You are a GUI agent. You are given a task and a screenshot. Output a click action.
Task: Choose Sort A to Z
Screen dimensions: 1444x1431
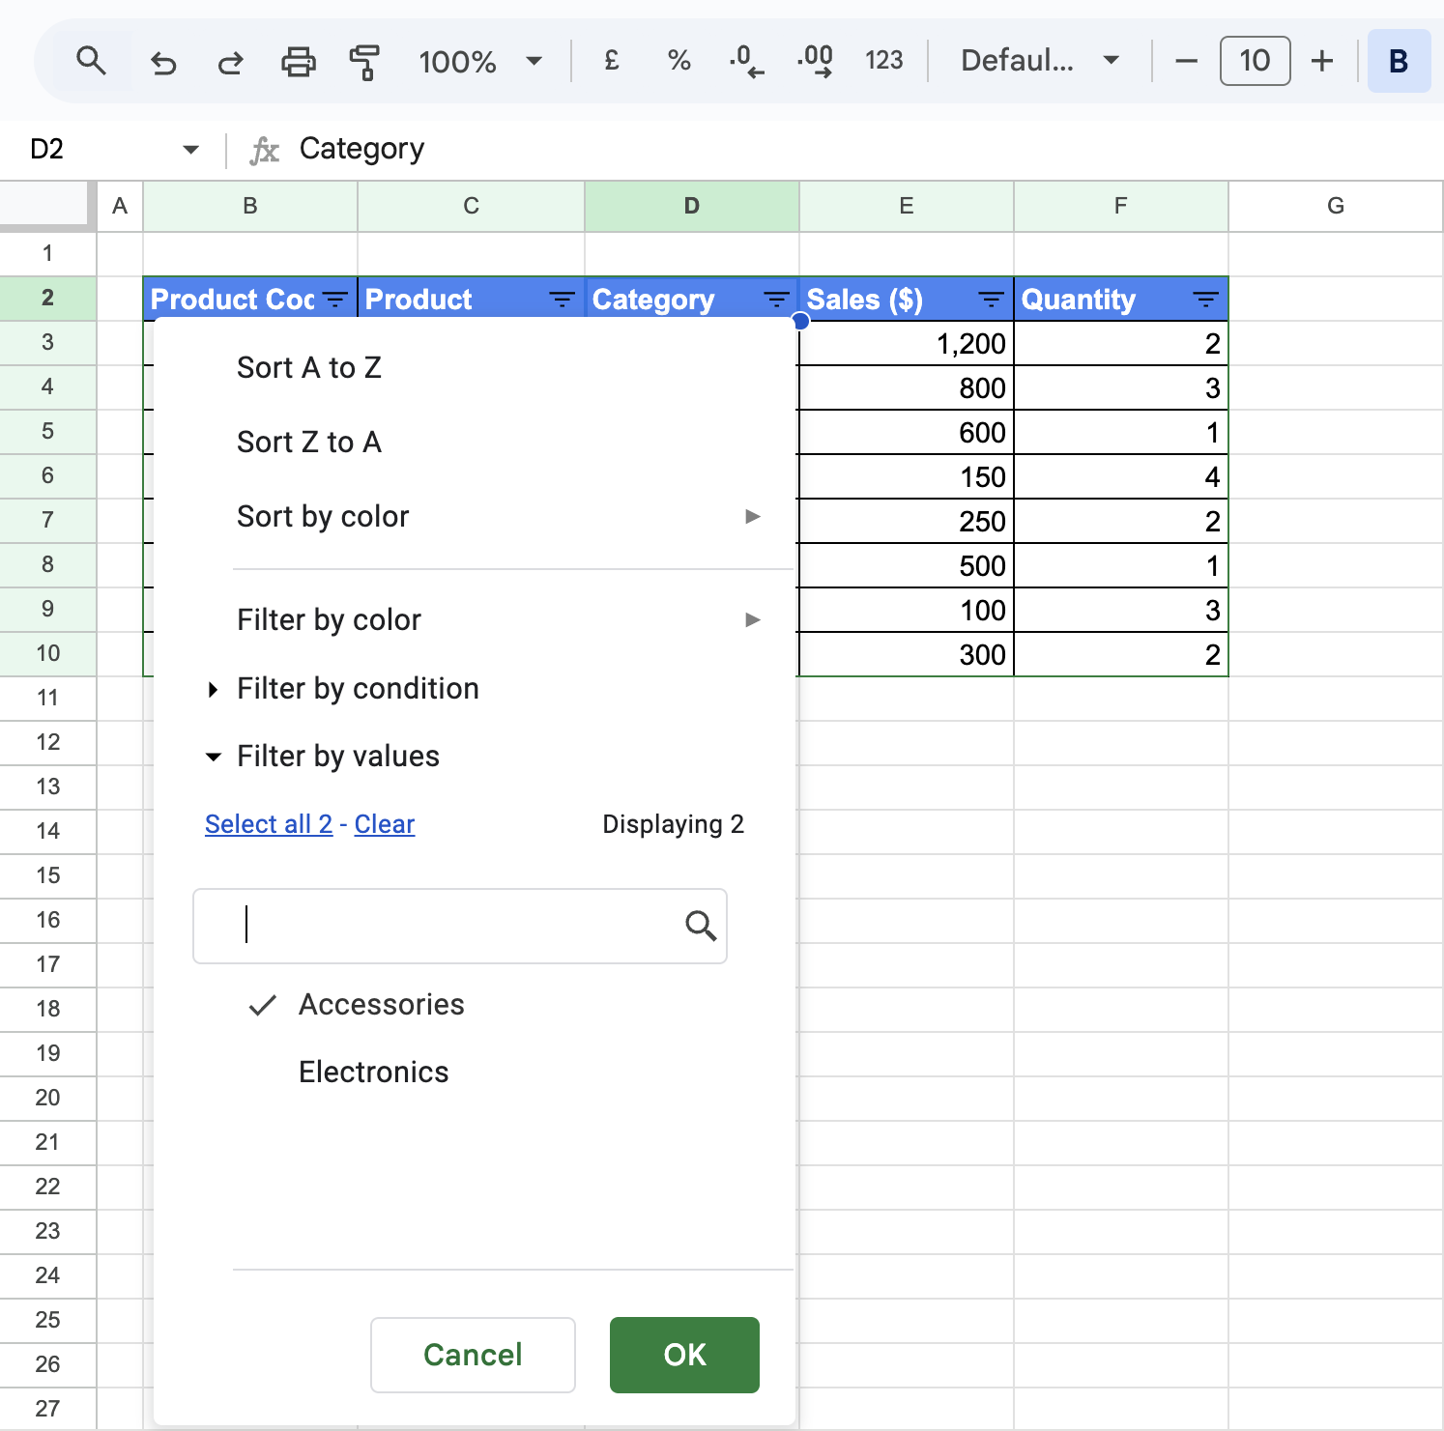[x=309, y=367]
